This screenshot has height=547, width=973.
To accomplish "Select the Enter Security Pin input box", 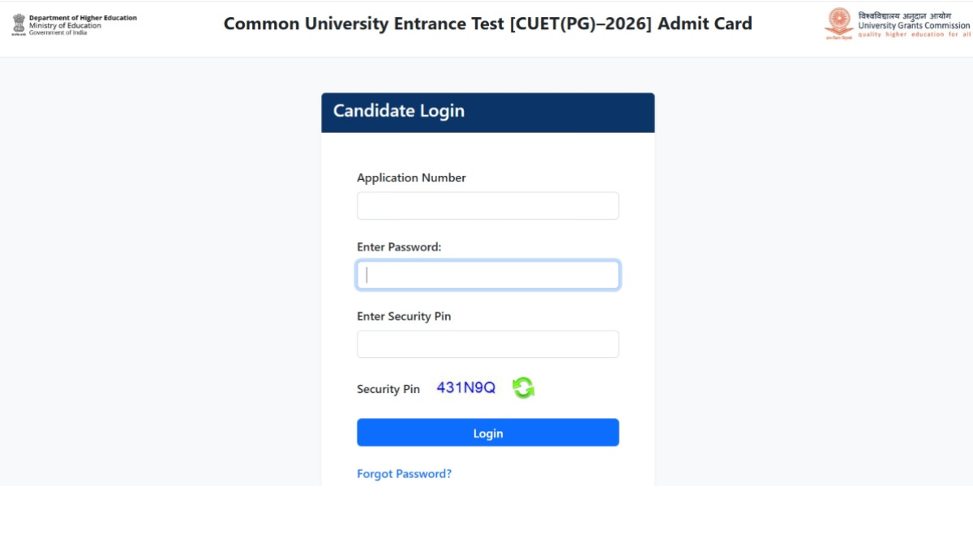I will coord(487,344).
